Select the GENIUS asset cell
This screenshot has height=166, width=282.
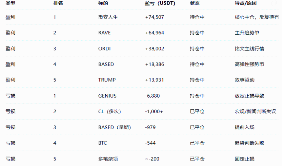point(107,96)
